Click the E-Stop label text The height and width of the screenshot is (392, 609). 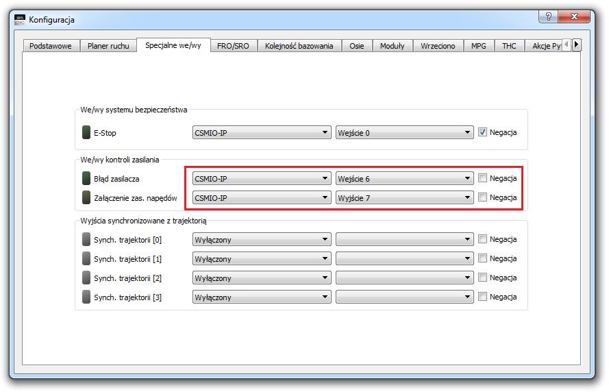pyautogui.click(x=105, y=133)
